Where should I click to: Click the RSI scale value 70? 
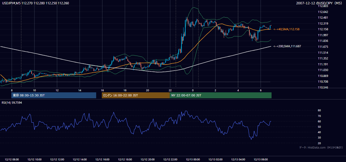click(319, 116)
